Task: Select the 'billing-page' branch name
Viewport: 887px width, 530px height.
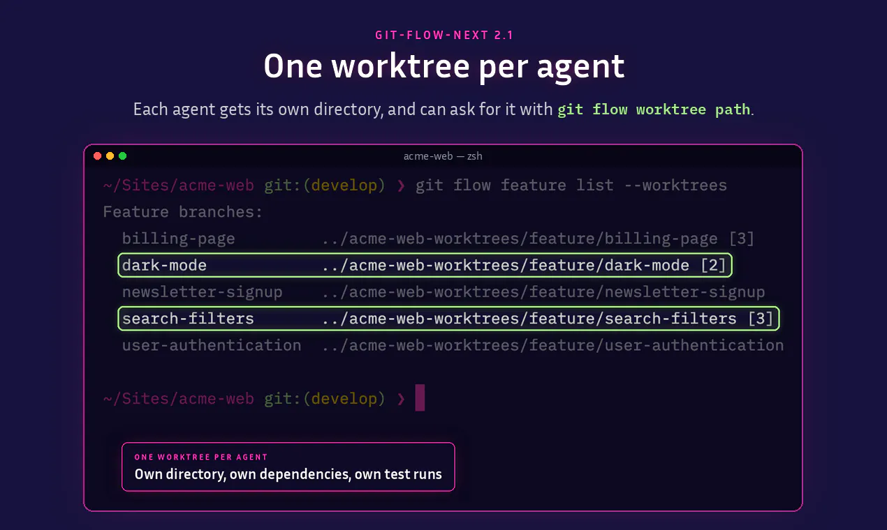Action: 178,239
